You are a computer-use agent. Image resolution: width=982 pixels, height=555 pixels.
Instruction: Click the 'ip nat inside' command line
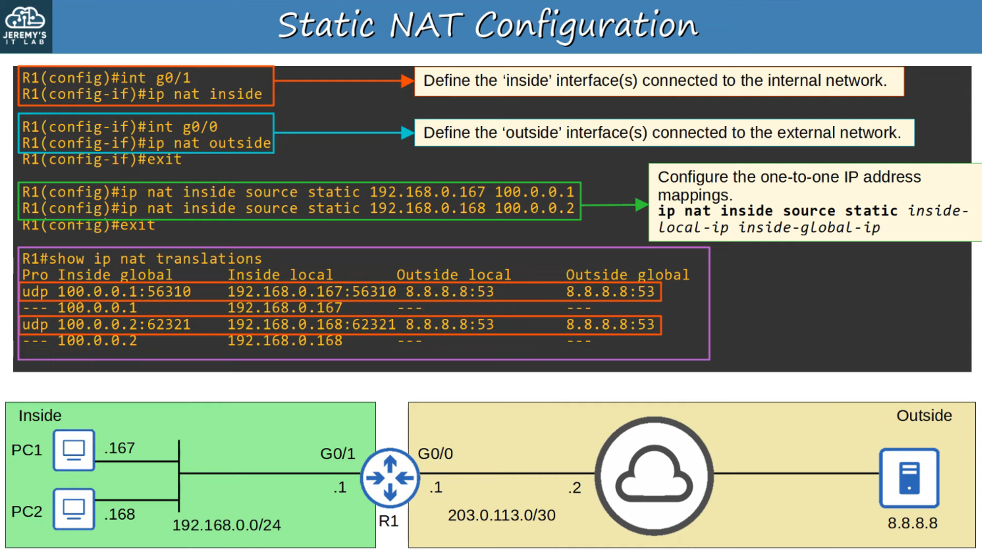(142, 94)
